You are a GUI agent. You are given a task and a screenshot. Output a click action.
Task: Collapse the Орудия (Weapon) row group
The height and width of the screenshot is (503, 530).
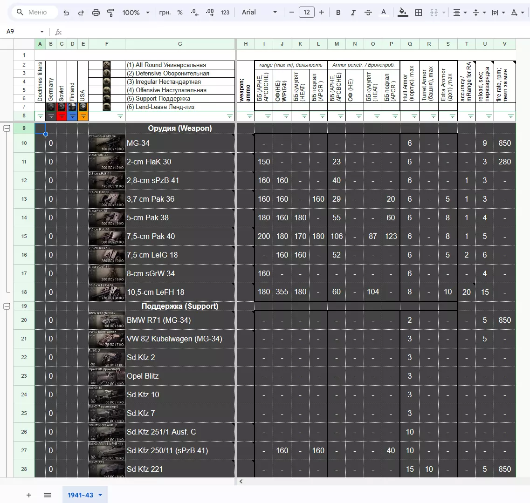(x=7, y=129)
